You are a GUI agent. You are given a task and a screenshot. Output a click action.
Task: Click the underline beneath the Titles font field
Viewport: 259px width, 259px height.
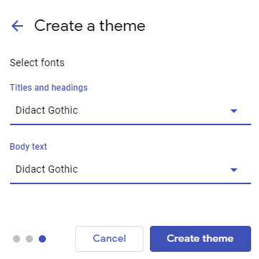tap(131, 124)
